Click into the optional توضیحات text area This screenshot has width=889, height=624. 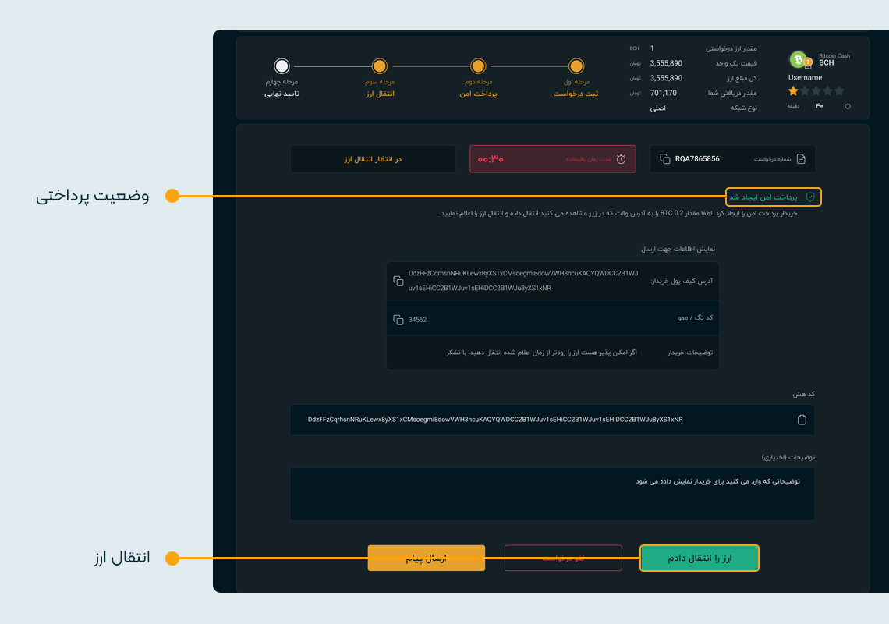[x=552, y=494]
